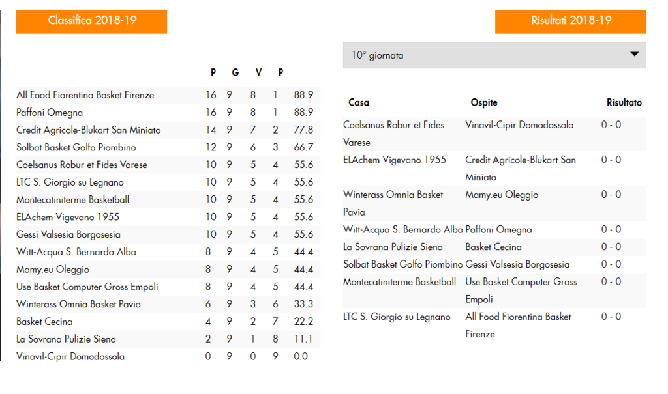668x394 pixels.
Task: Click the Risultato column header
Action: [x=624, y=102]
